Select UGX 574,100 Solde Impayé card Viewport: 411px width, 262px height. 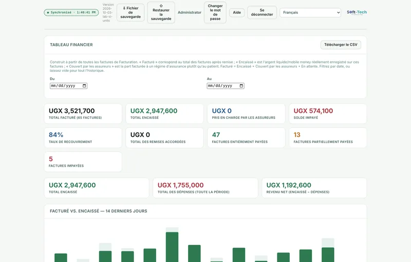click(328, 114)
